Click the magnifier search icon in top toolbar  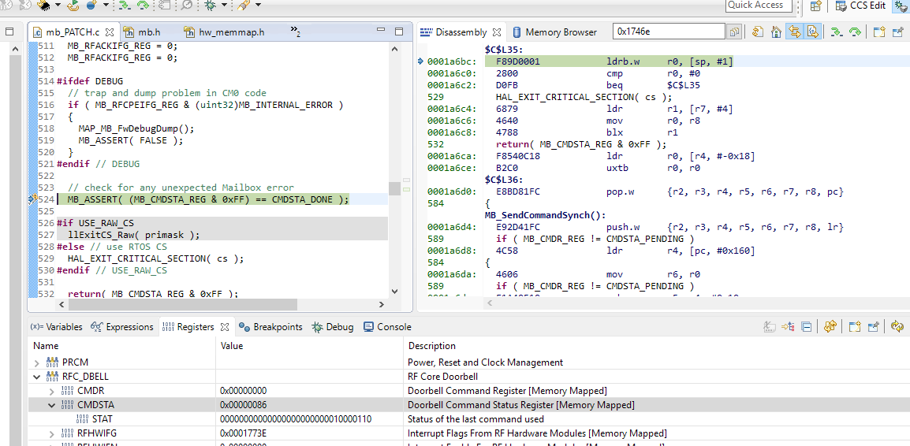click(187, 6)
